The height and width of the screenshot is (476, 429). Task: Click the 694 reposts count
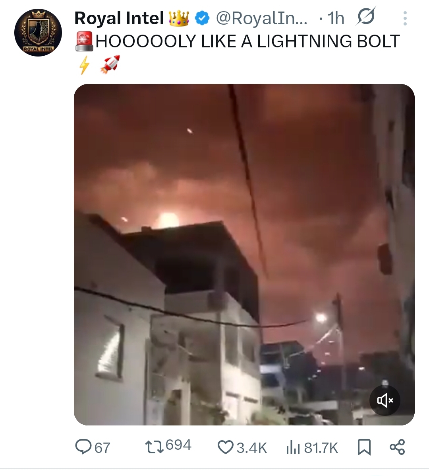178,445
